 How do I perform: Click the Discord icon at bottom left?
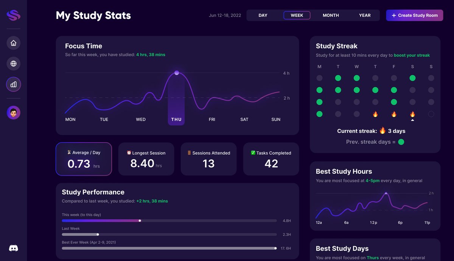point(13,248)
